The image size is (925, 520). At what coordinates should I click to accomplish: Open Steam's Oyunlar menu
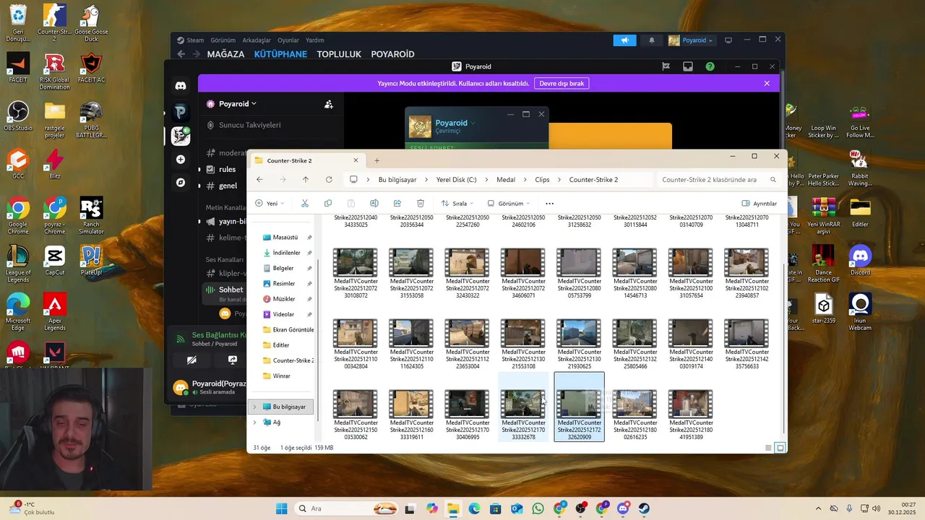pos(288,40)
